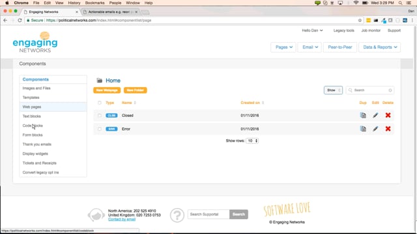The image size is (417, 234).
Task: Check the Closed row checkbox
Action: pyautogui.click(x=100, y=116)
